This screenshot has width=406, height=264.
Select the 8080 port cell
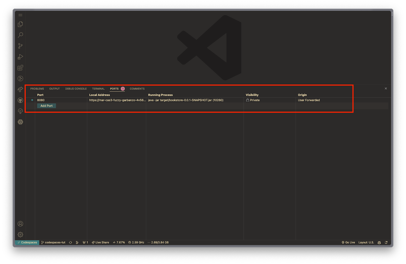tap(41, 100)
